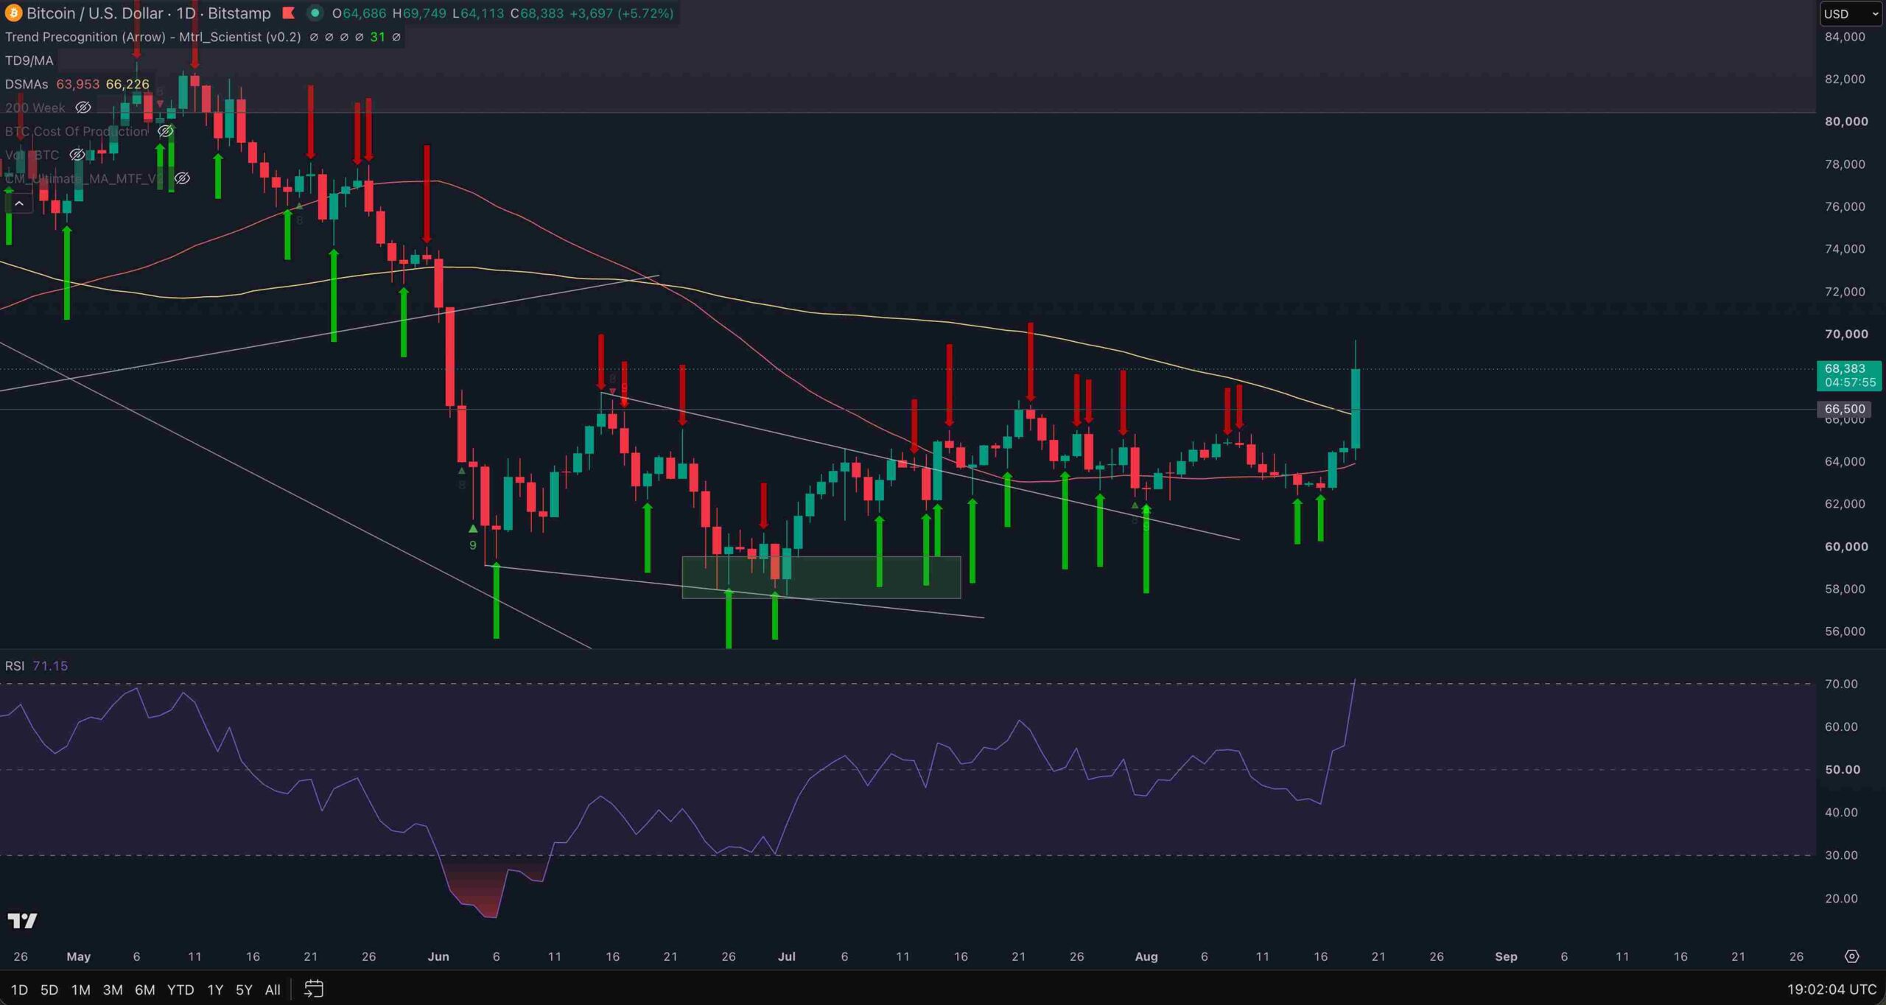Click the +3,697 (+5.72%) change value
The image size is (1886, 1005).
point(622,13)
